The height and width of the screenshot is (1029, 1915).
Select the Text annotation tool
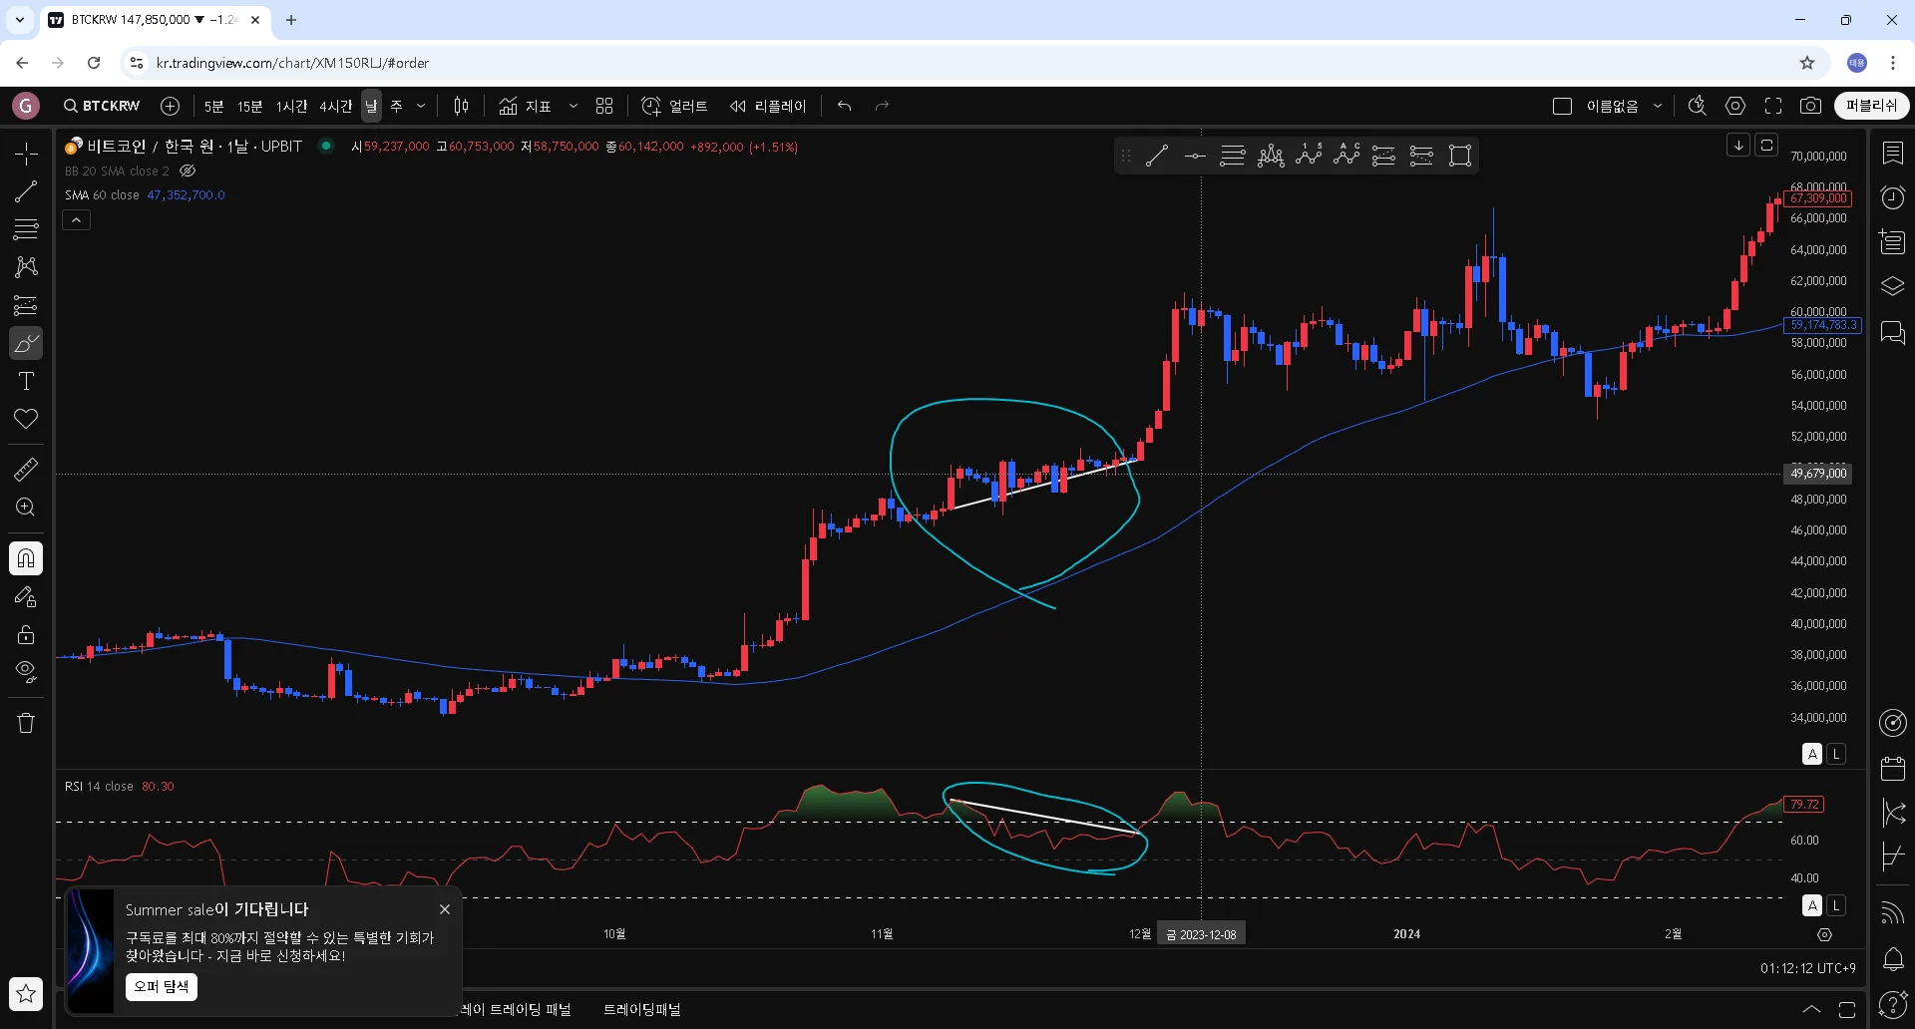26,381
